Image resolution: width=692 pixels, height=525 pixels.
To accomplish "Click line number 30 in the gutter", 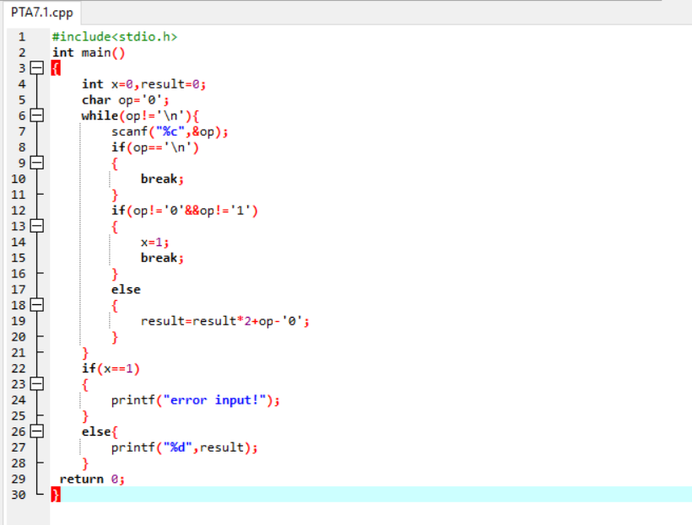I will 19,495.
